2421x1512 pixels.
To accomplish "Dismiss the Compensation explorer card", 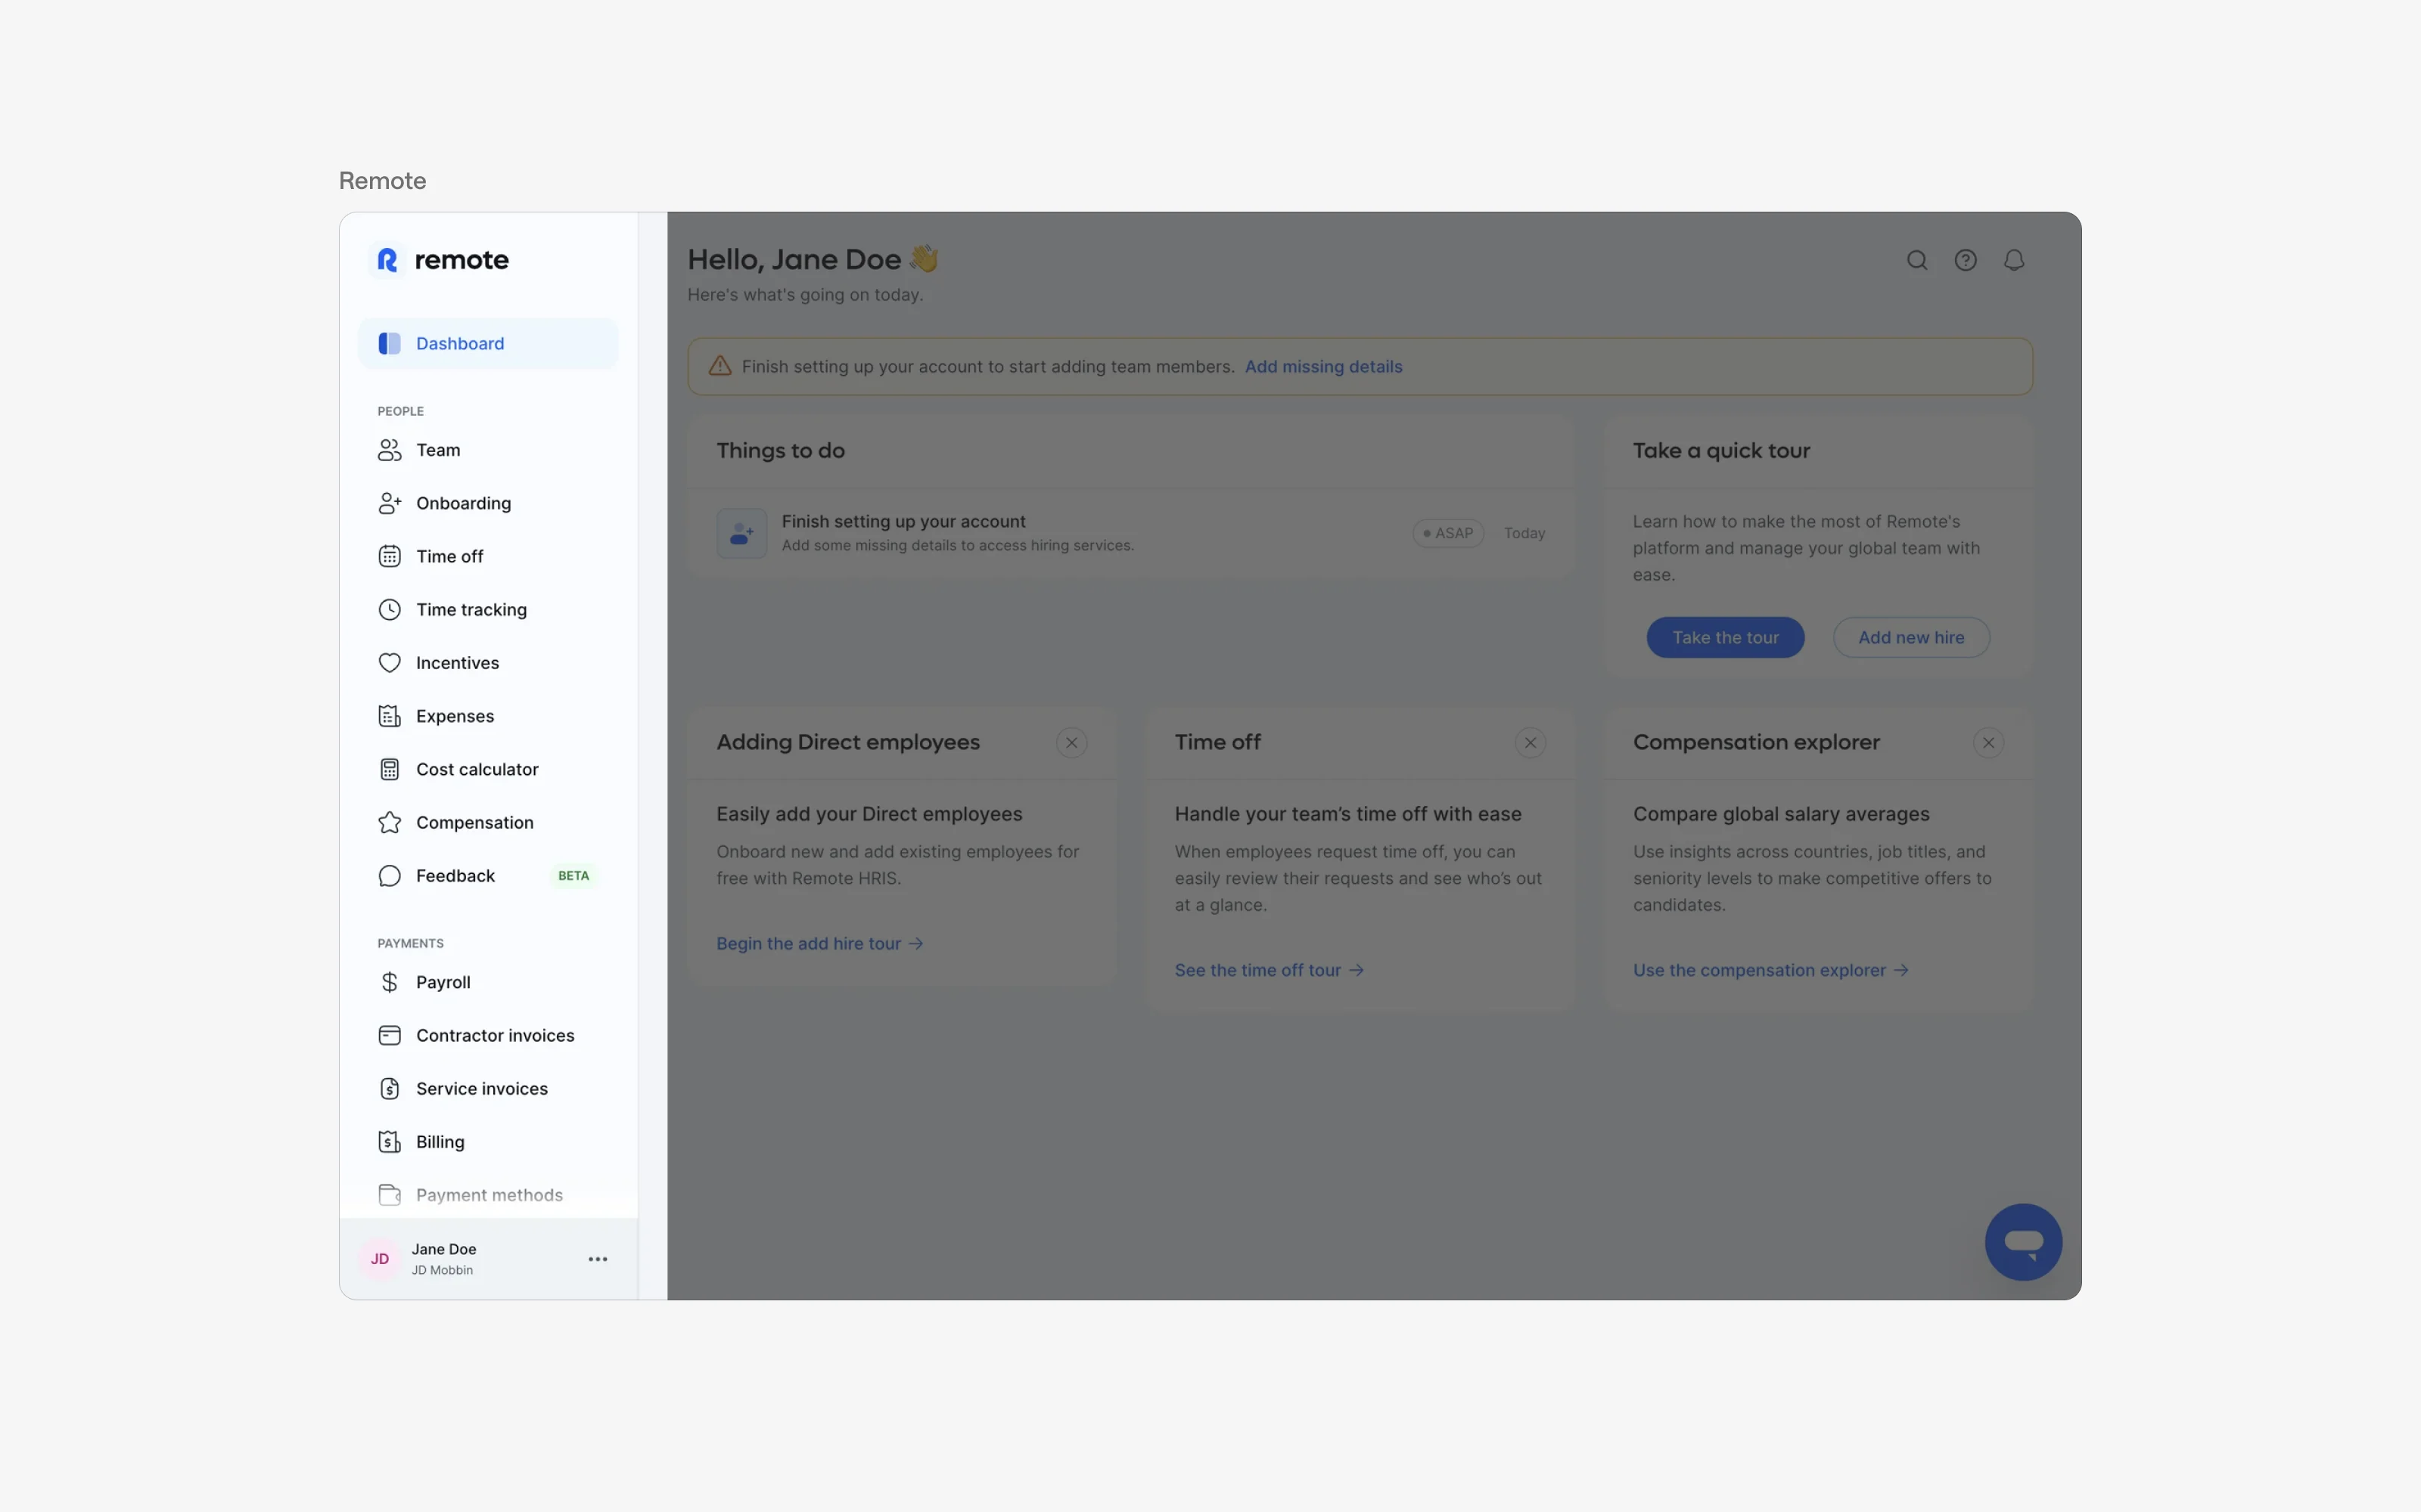I will [1987, 742].
